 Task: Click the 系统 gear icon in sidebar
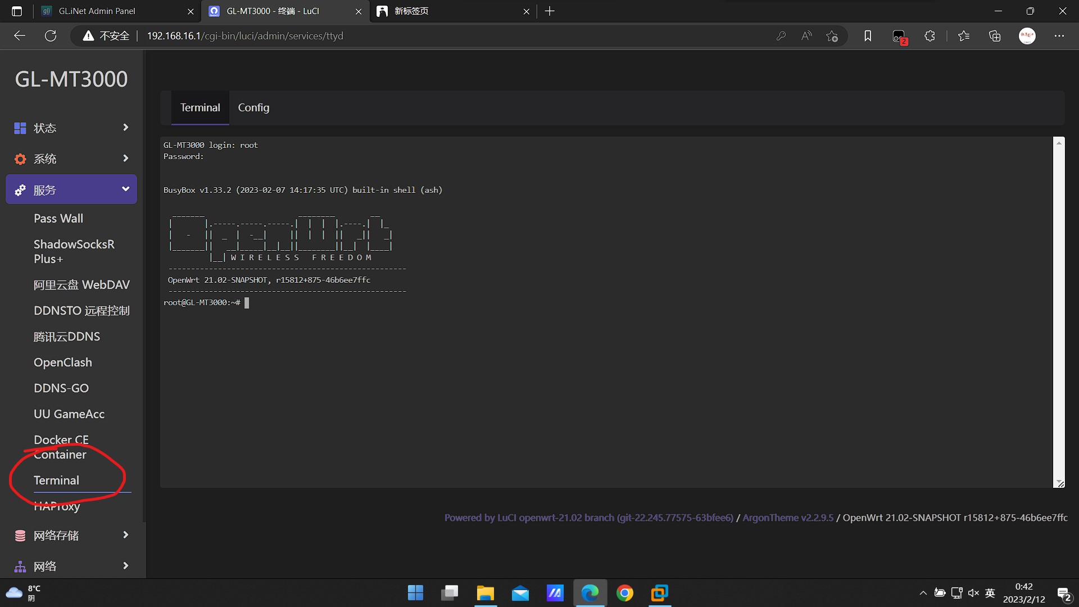click(20, 159)
